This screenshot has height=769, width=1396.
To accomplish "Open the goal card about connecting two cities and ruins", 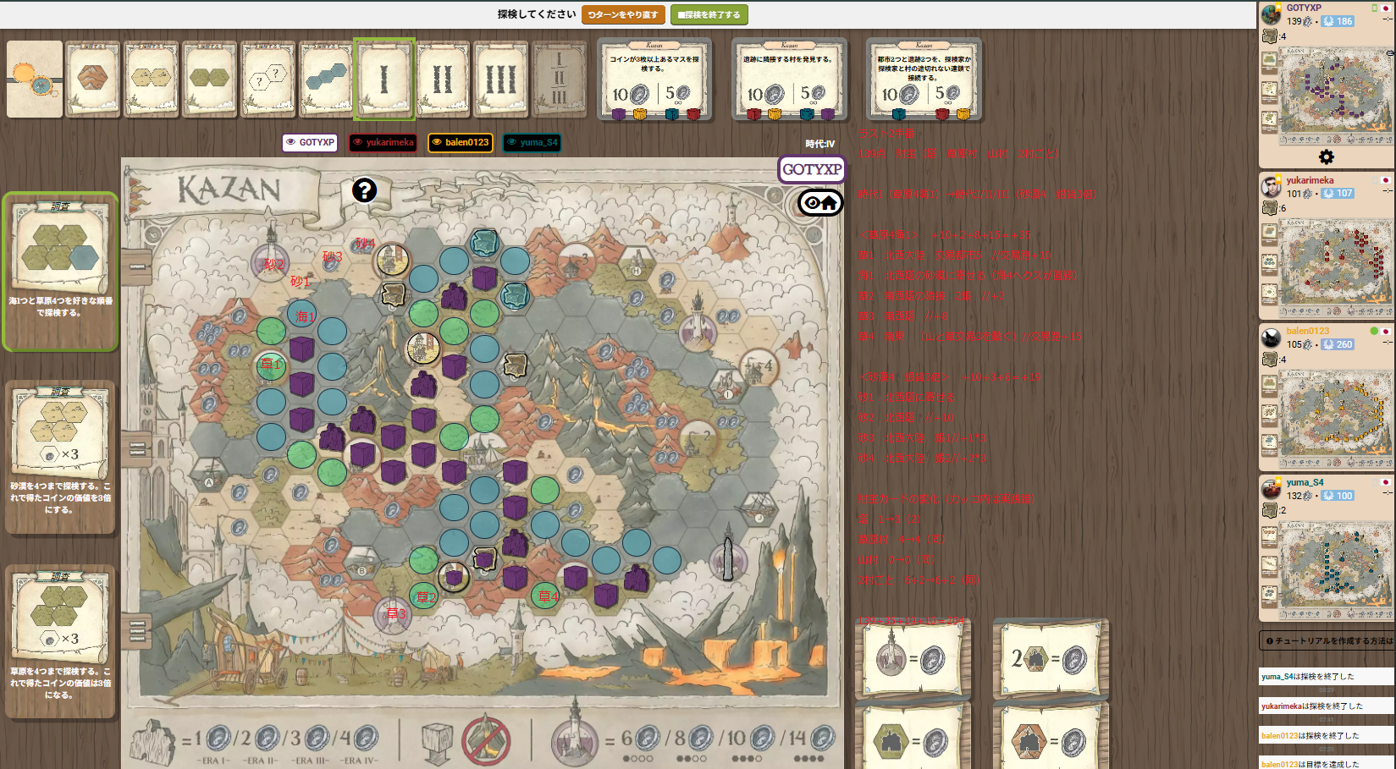I will click(x=924, y=80).
